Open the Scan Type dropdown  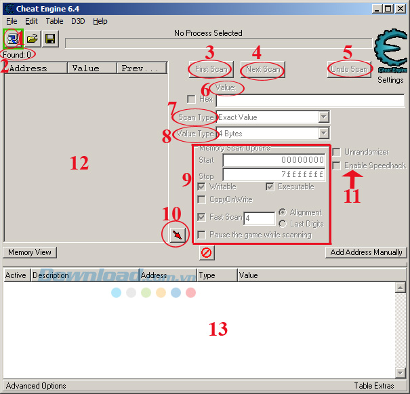tap(324, 117)
